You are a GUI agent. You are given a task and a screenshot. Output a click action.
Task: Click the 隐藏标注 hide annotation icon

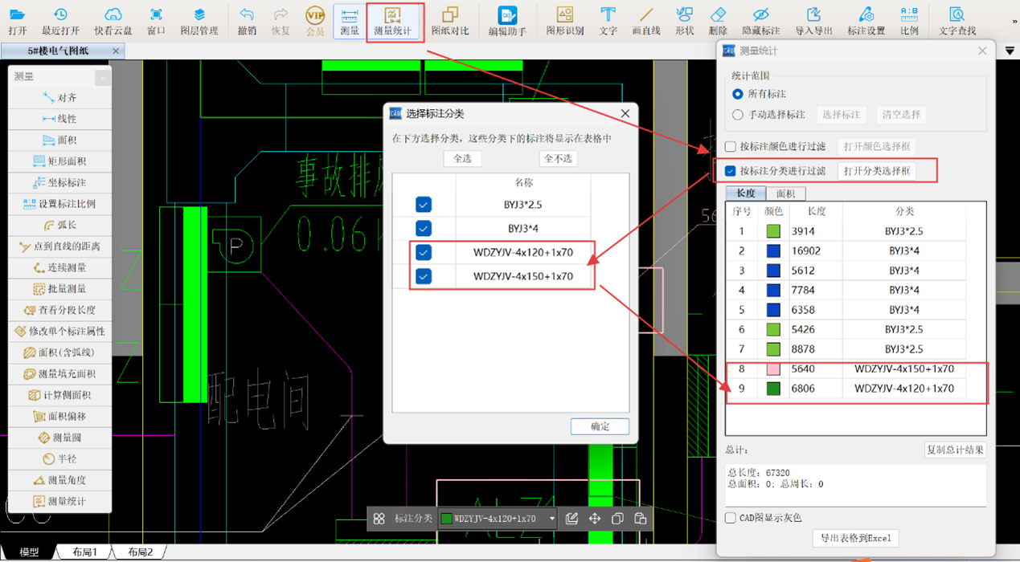[760, 21]
